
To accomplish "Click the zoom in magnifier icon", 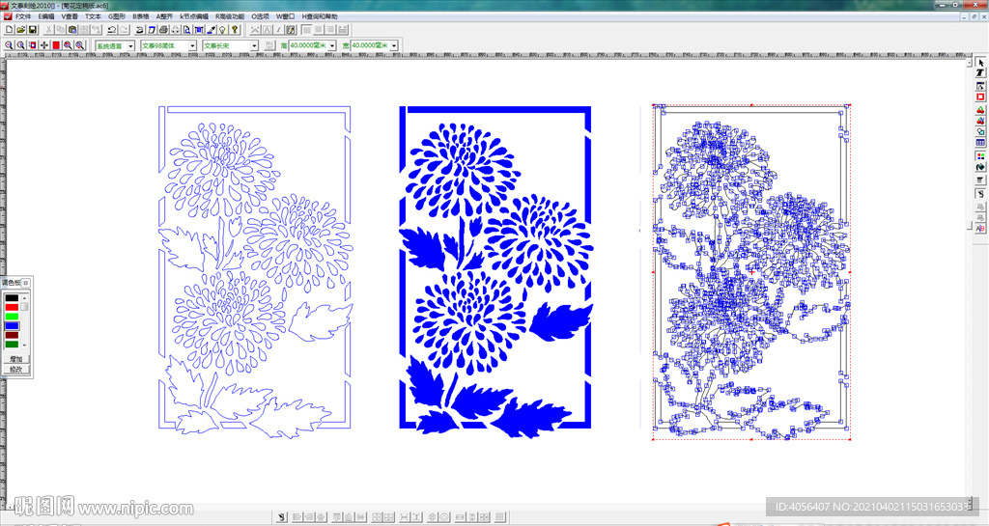I will pyautogui.click(x=9, y=45).
